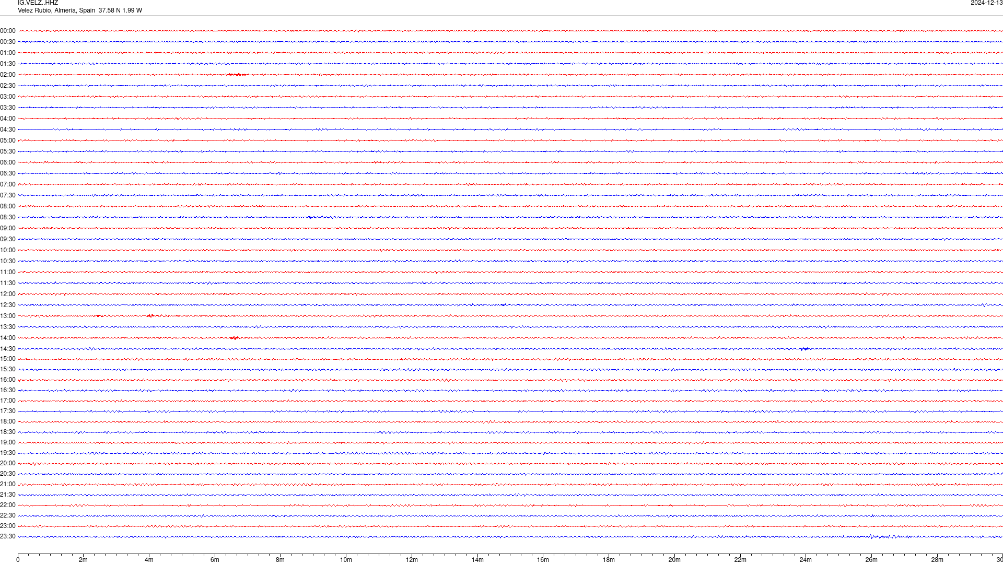Click the 10m tick on the time axis
Viewport: 1003px width, 564px height.
click(346, 560)
